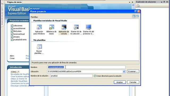
Task: Select the Página de inicio tab
Action: (14, 2)
